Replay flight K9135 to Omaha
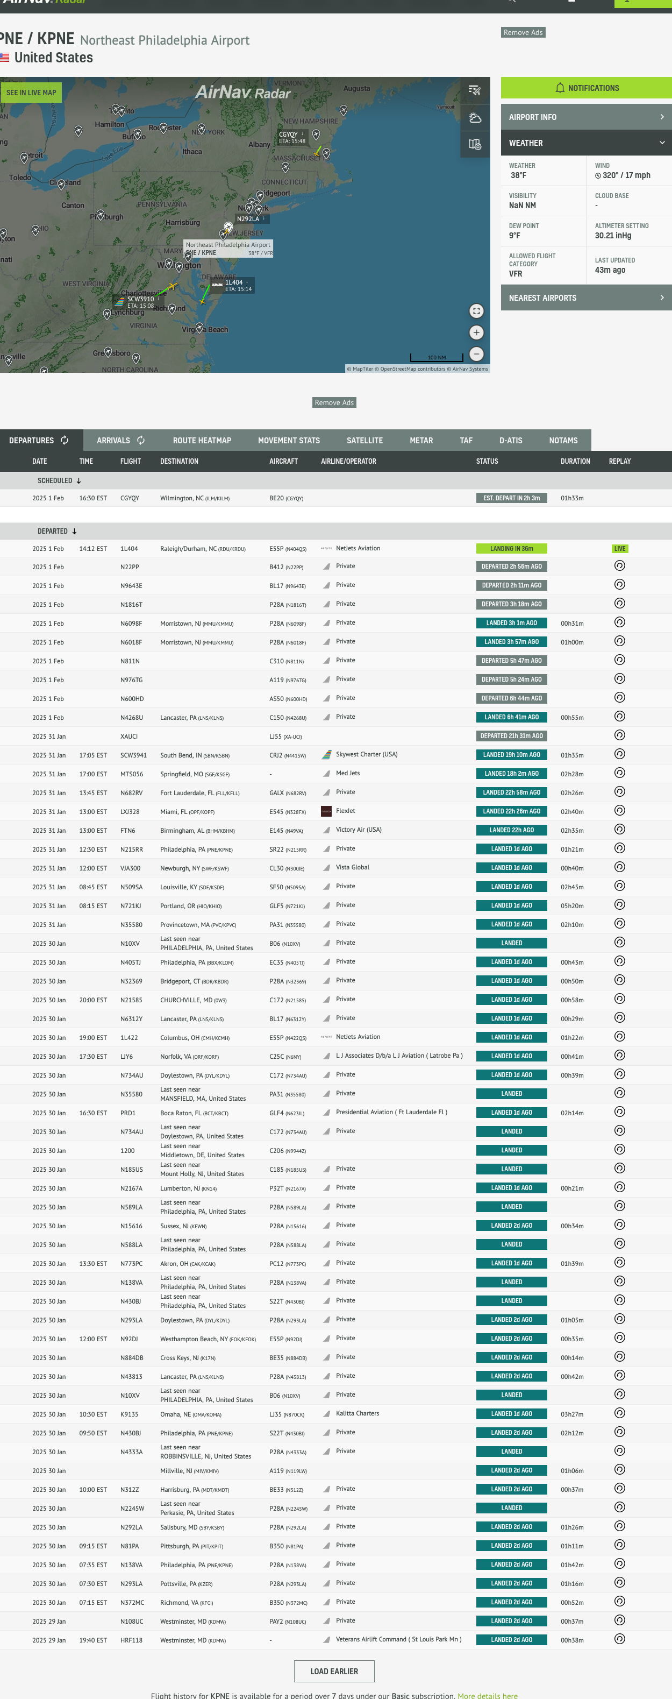Screen dimensions: 672x1699 pos(619,1413)
